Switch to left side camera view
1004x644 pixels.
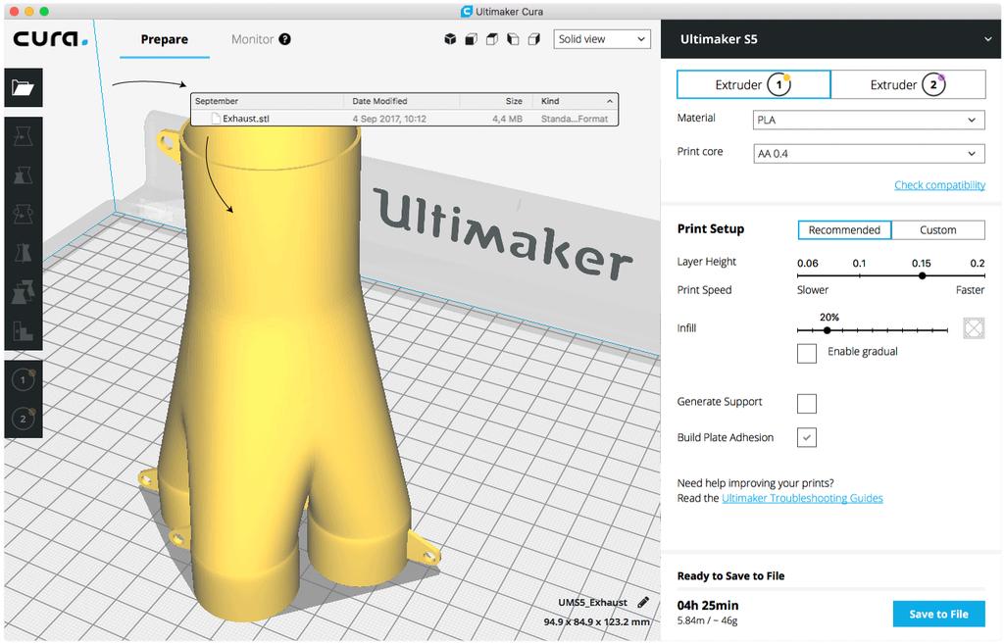[x=513, y=39]
